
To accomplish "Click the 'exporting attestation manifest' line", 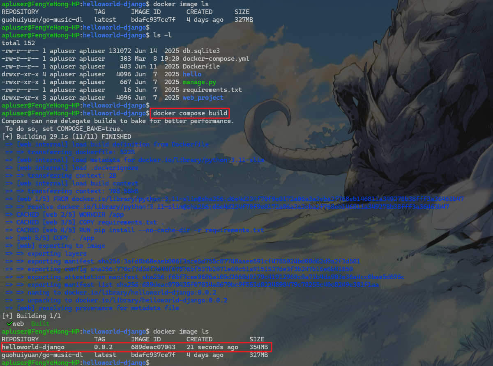I will click(x=205, y=277).
